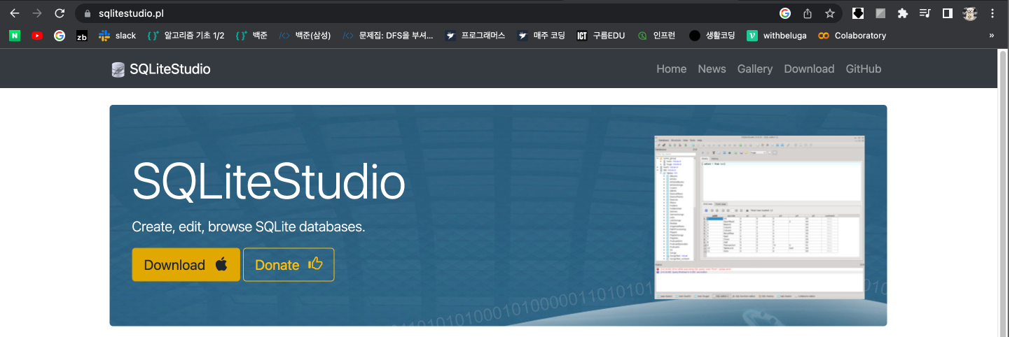Open the News nav item

click(712, 69)
